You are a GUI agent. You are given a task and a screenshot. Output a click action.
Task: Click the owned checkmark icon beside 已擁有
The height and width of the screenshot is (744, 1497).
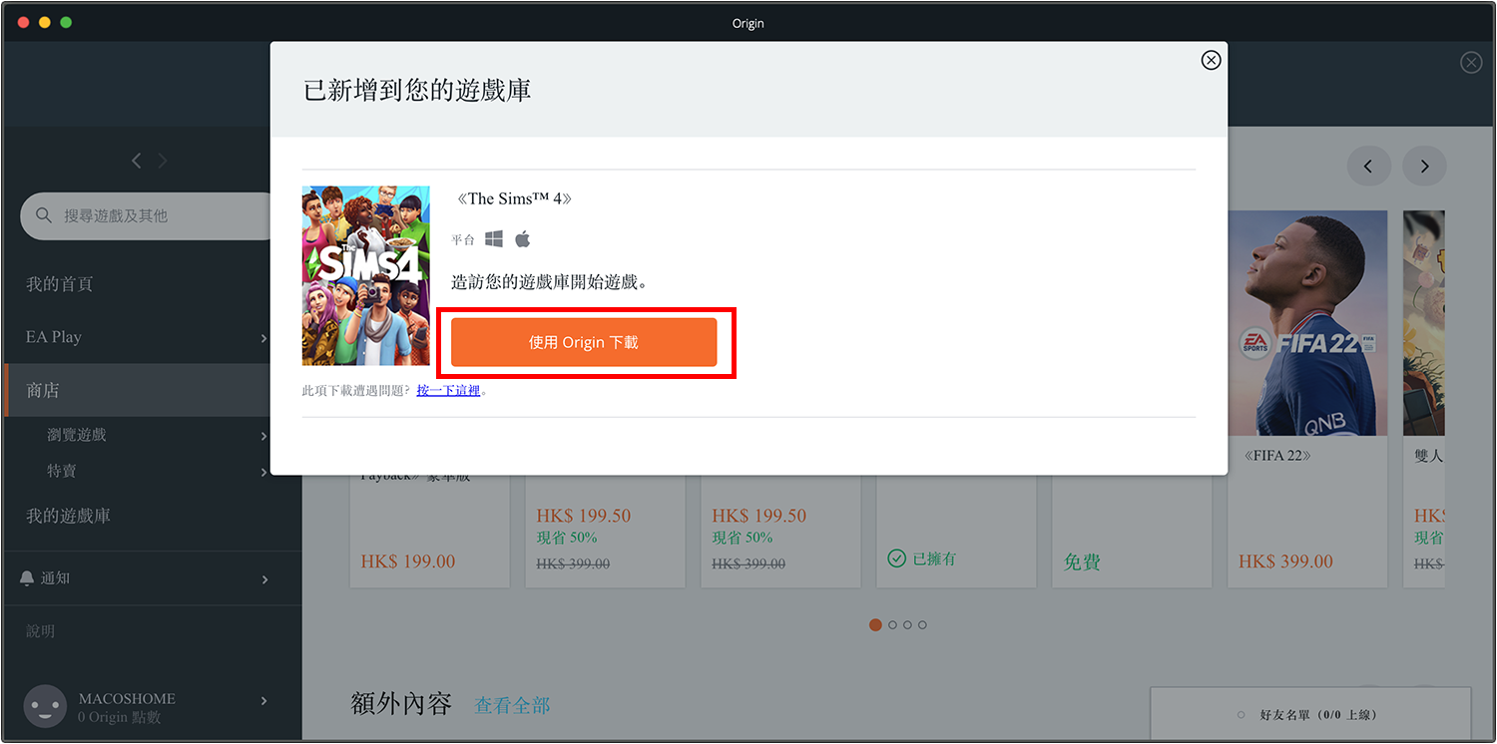(897, 558)
